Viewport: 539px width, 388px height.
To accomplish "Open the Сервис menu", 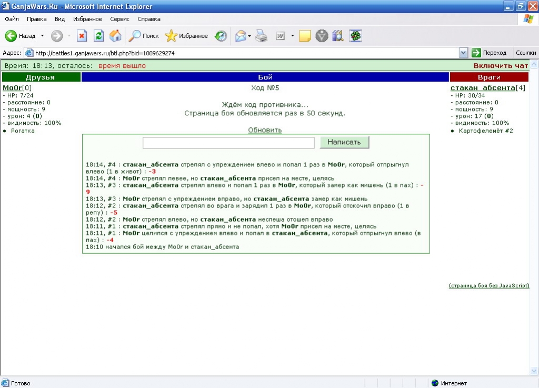I will click(119, 19).
